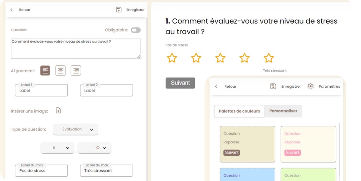This screenshot has width=361, height=181.
Task: Click the fifth rating star
Action: (269, 58)
